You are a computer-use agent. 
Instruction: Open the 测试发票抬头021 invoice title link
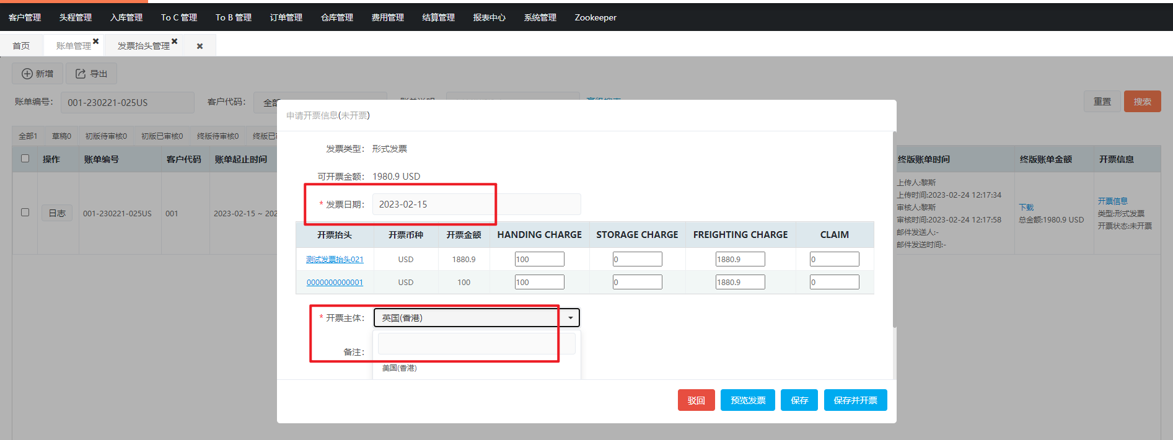(335, 259)
